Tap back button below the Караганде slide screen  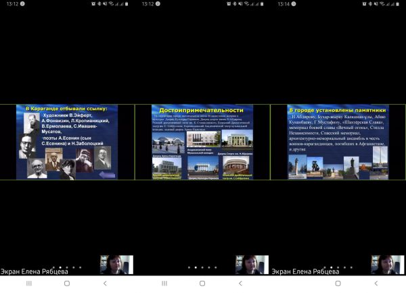pyautogui.click(x=105, y=284)
